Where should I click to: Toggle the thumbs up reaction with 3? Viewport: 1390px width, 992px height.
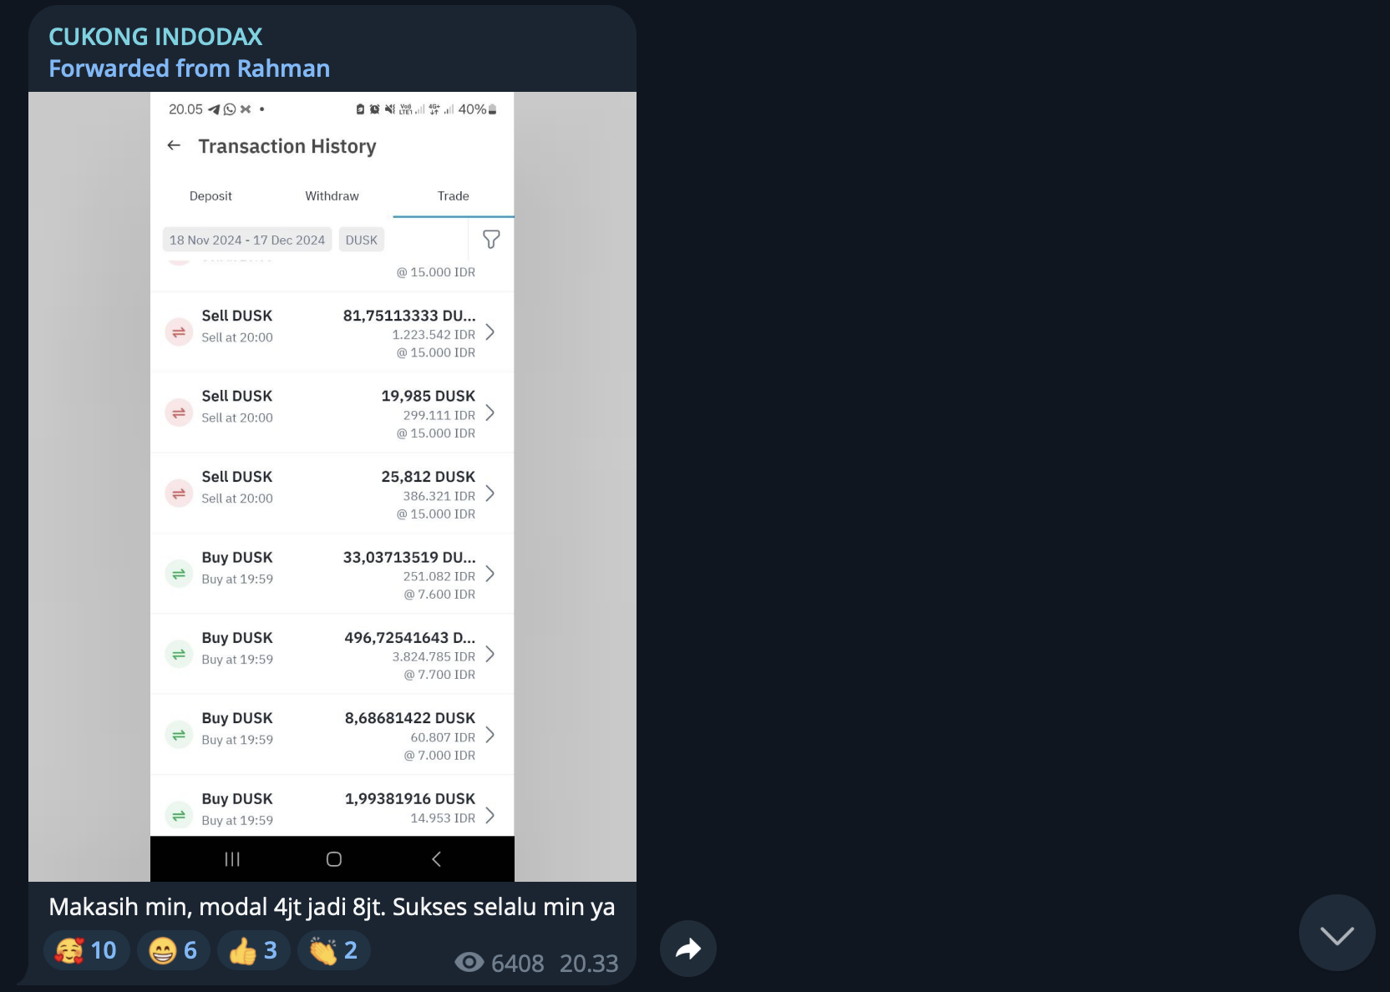[253, 950]
